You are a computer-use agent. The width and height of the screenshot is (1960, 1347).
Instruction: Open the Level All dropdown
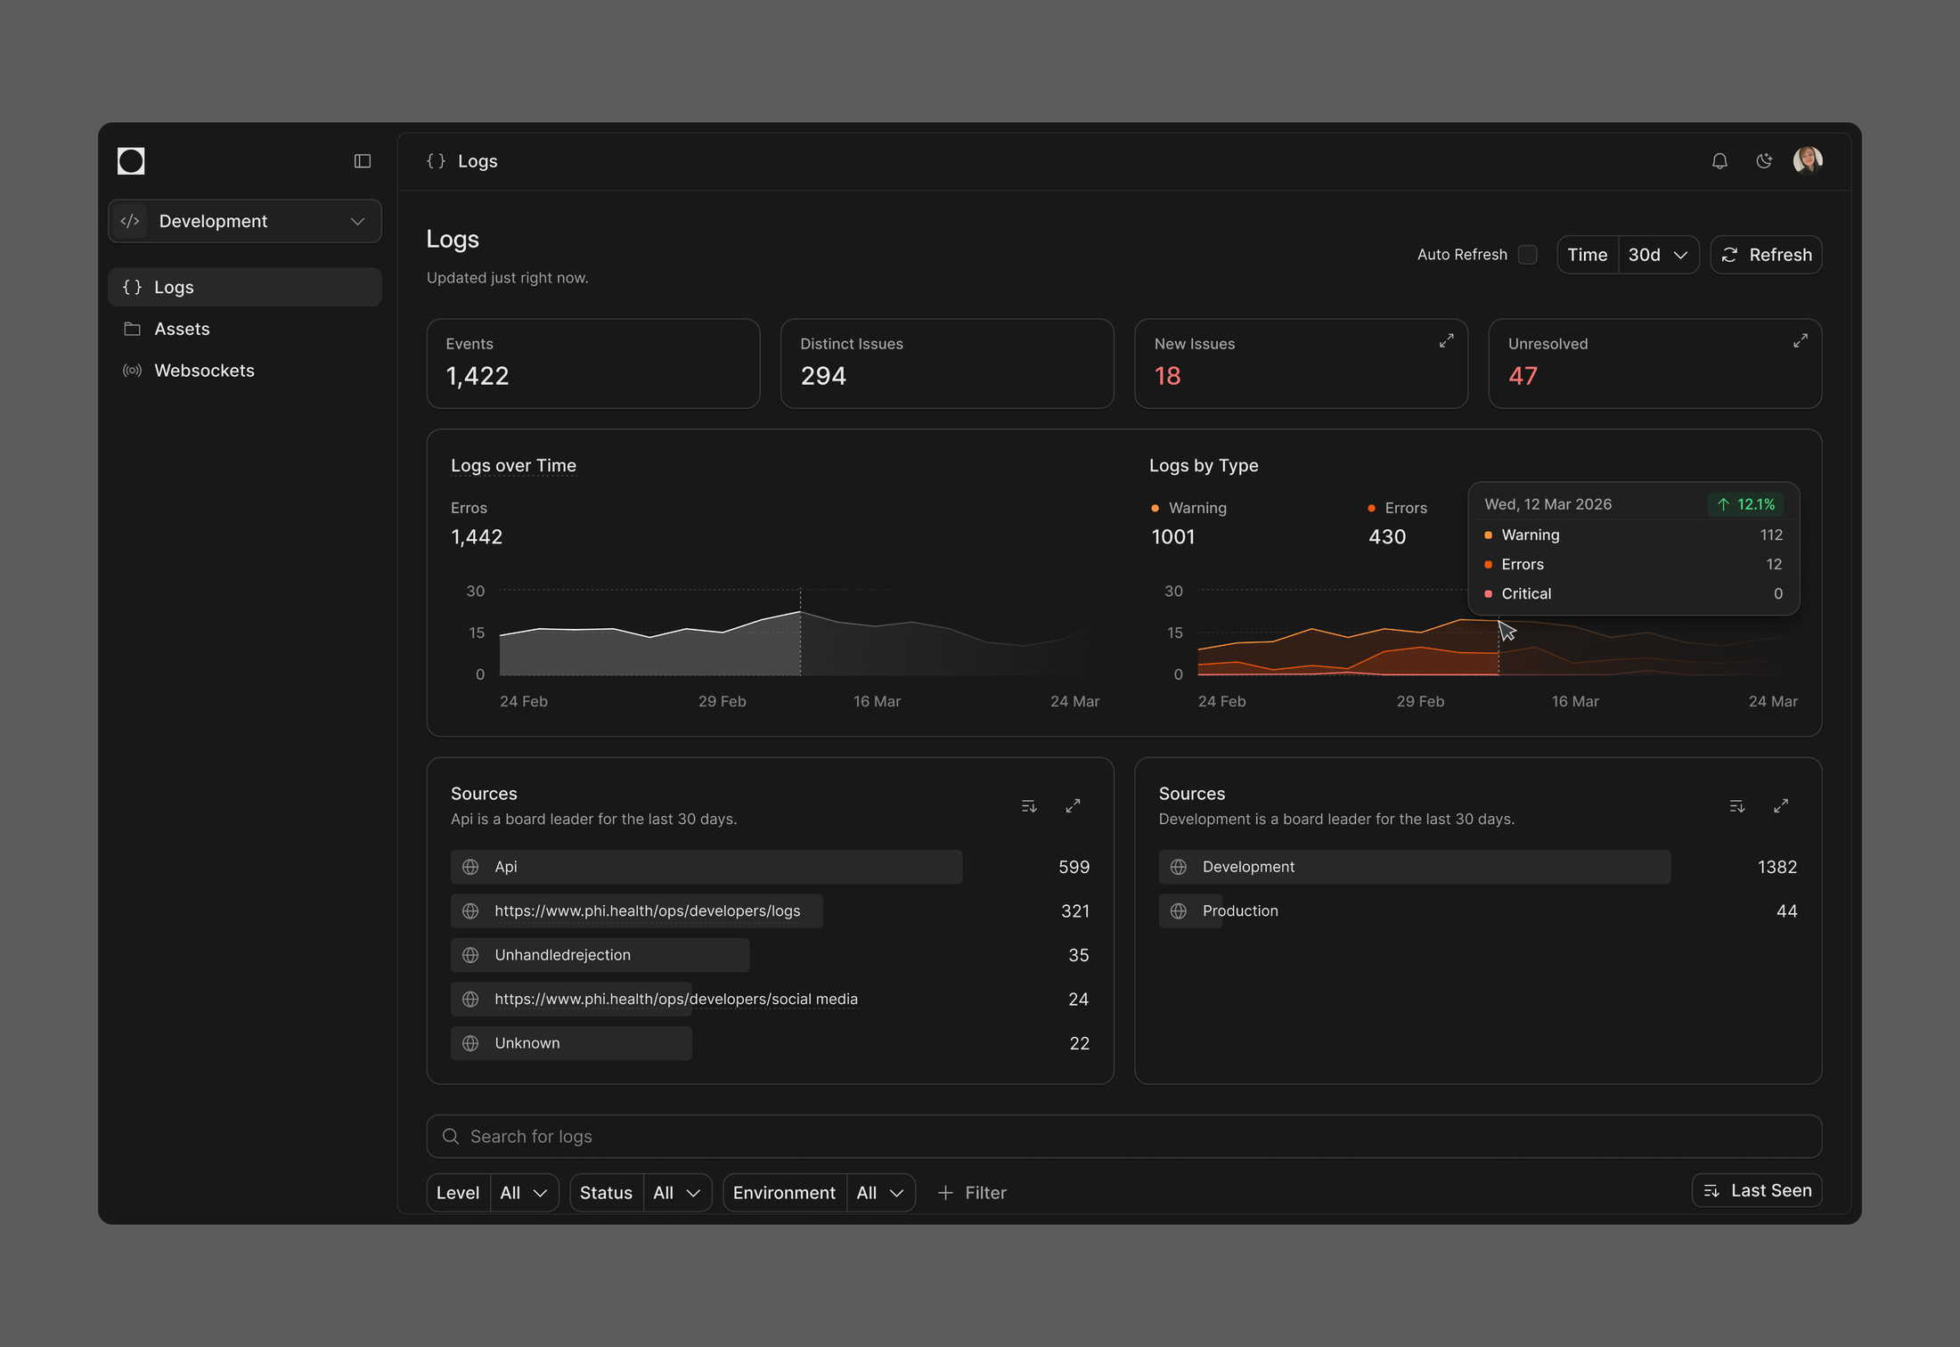[524, 1193]
